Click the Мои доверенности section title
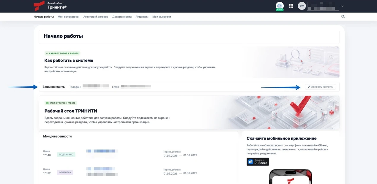This screenshot has width=377, height=184. pyautogui.click(x=57, y=136)
